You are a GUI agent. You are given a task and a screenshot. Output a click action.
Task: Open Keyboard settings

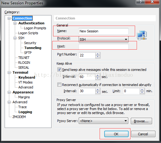coord(27,77)
